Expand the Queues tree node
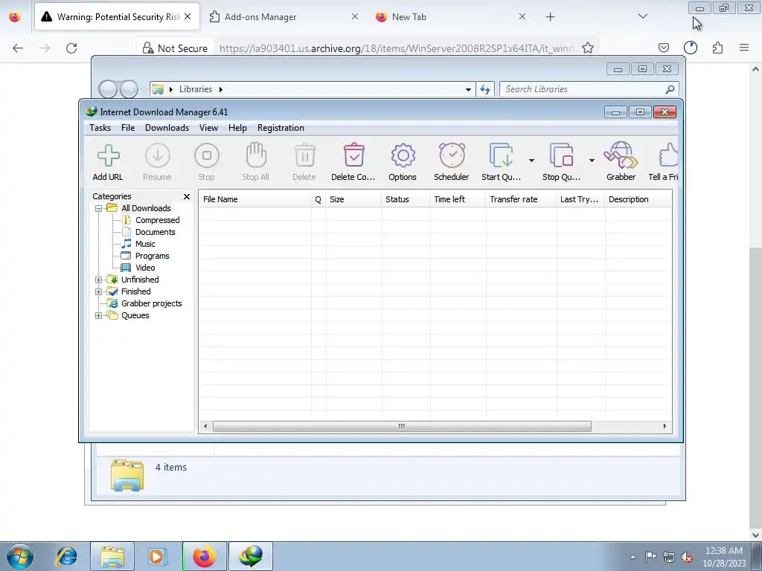 point(99,315)
